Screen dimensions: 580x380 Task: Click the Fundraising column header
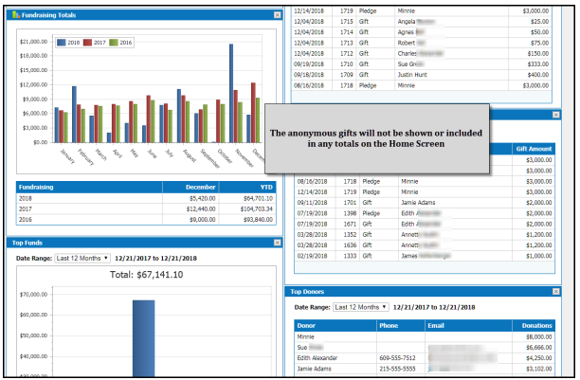(89, 188)
